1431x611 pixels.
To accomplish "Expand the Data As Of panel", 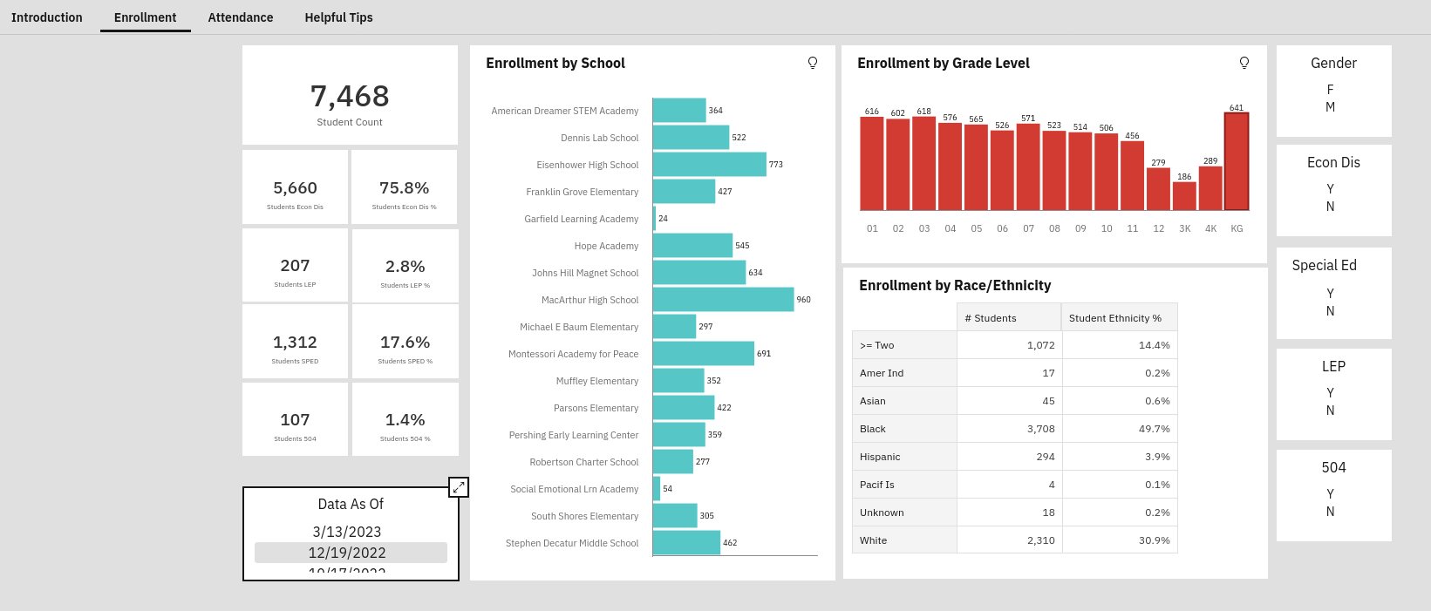I will click(x=459, y=487).
